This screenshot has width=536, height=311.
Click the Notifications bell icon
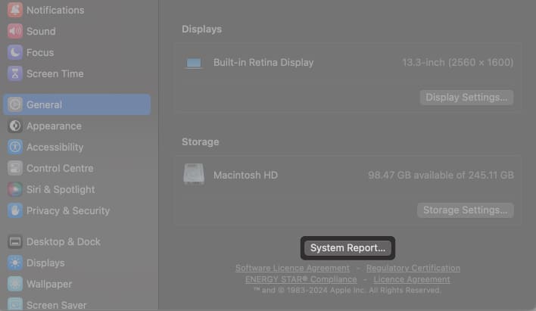pos(14,10)
